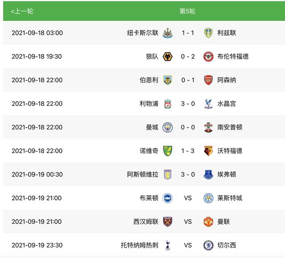Screen dimensions: 285x258
Task: Open 曼城 0 - 0 match score
Action: click(188, 127)
